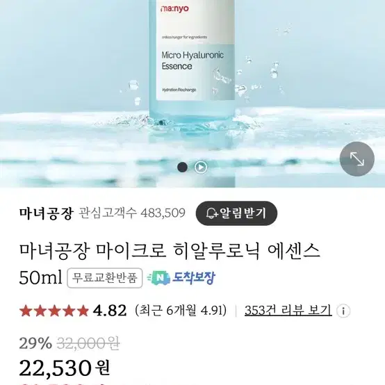The width and height of the screenshot is (385, 385).
Task: Click the ma:nyo logo on bottle
Action: pyautogui.click(x=174, y=9)
